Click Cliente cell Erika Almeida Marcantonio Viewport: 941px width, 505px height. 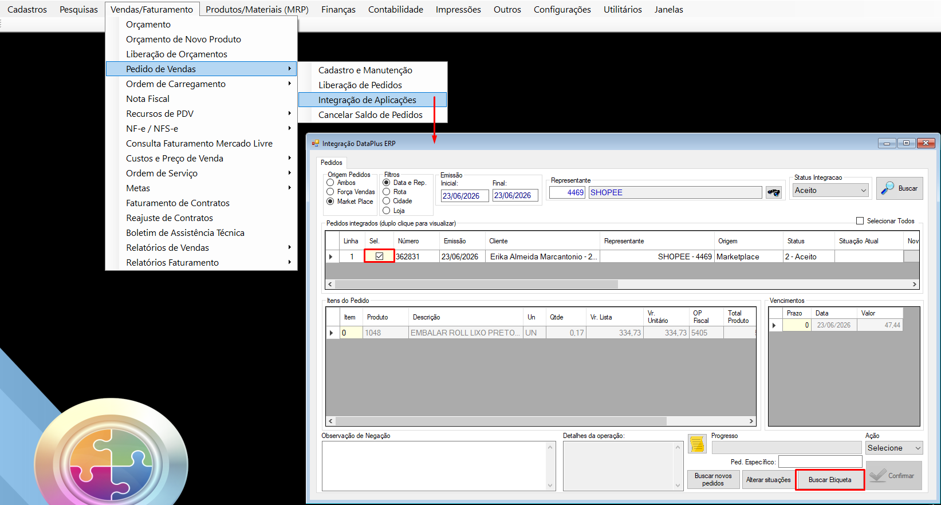[543, 257]
